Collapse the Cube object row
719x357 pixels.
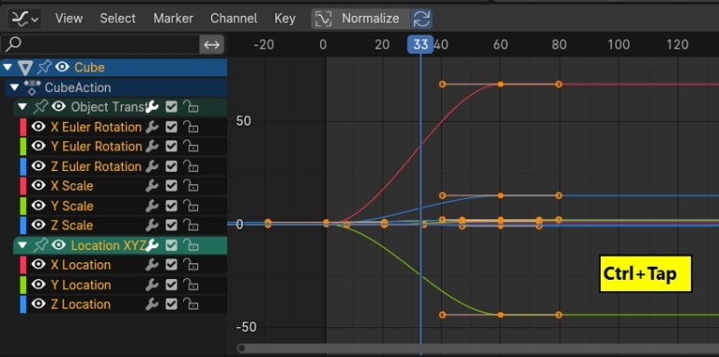click(7, 67)
